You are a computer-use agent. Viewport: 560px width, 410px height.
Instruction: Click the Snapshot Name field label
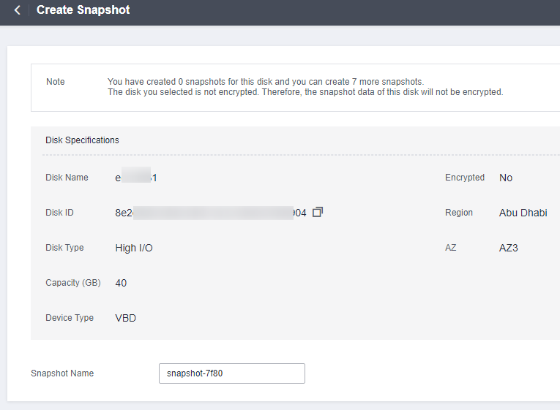pos(62,373)
